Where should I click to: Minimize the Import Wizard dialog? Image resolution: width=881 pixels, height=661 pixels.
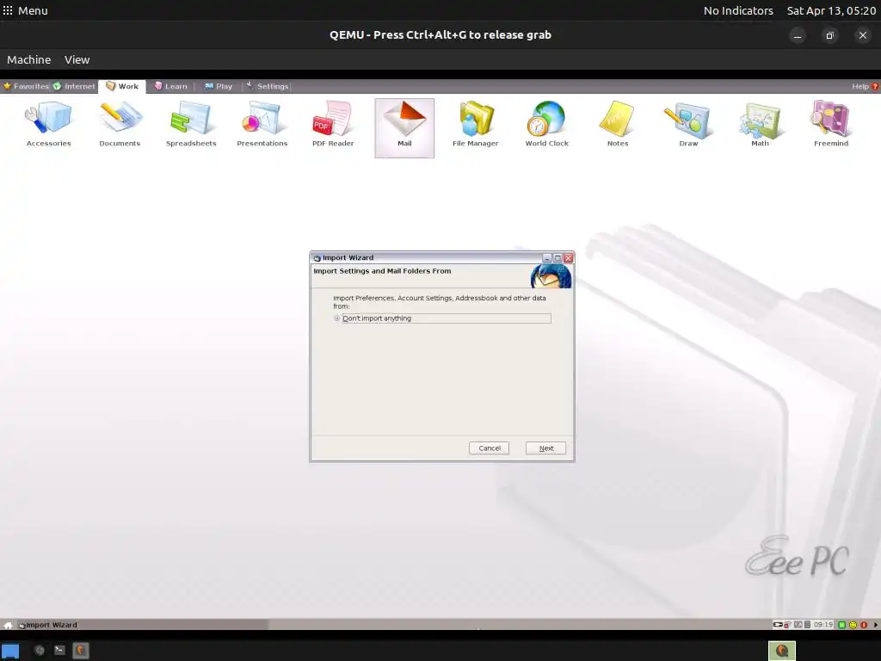pos(546,258)
